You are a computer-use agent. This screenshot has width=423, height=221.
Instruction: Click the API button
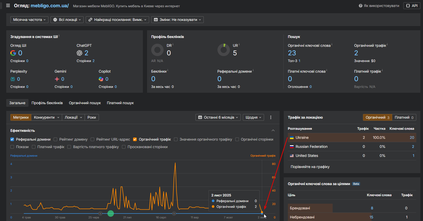[412, 6]
